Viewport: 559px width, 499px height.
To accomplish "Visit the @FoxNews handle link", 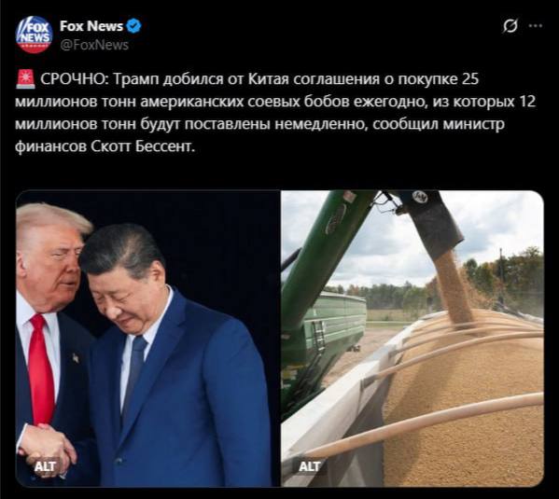I will 94,45.
